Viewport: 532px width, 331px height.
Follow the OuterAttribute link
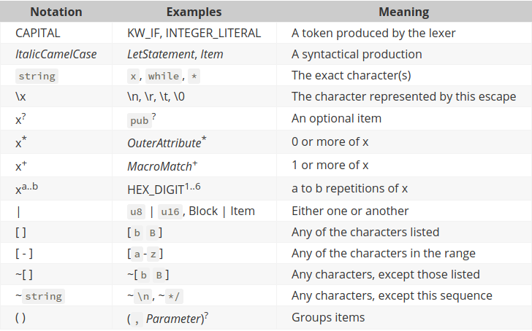tap(164, 144)
